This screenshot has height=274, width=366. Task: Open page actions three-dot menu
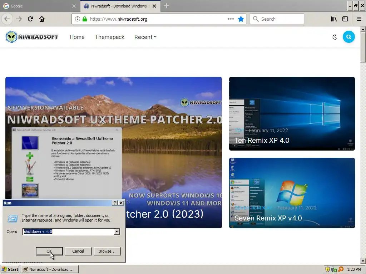(x=231, y=19)
